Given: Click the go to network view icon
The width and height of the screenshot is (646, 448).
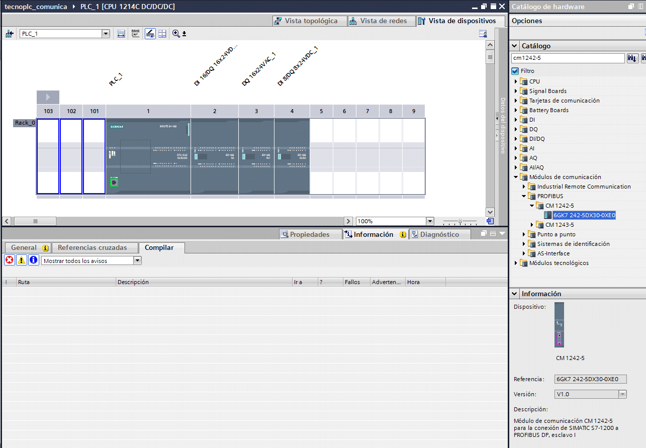Looking at the screenshot, I should 9,34.
